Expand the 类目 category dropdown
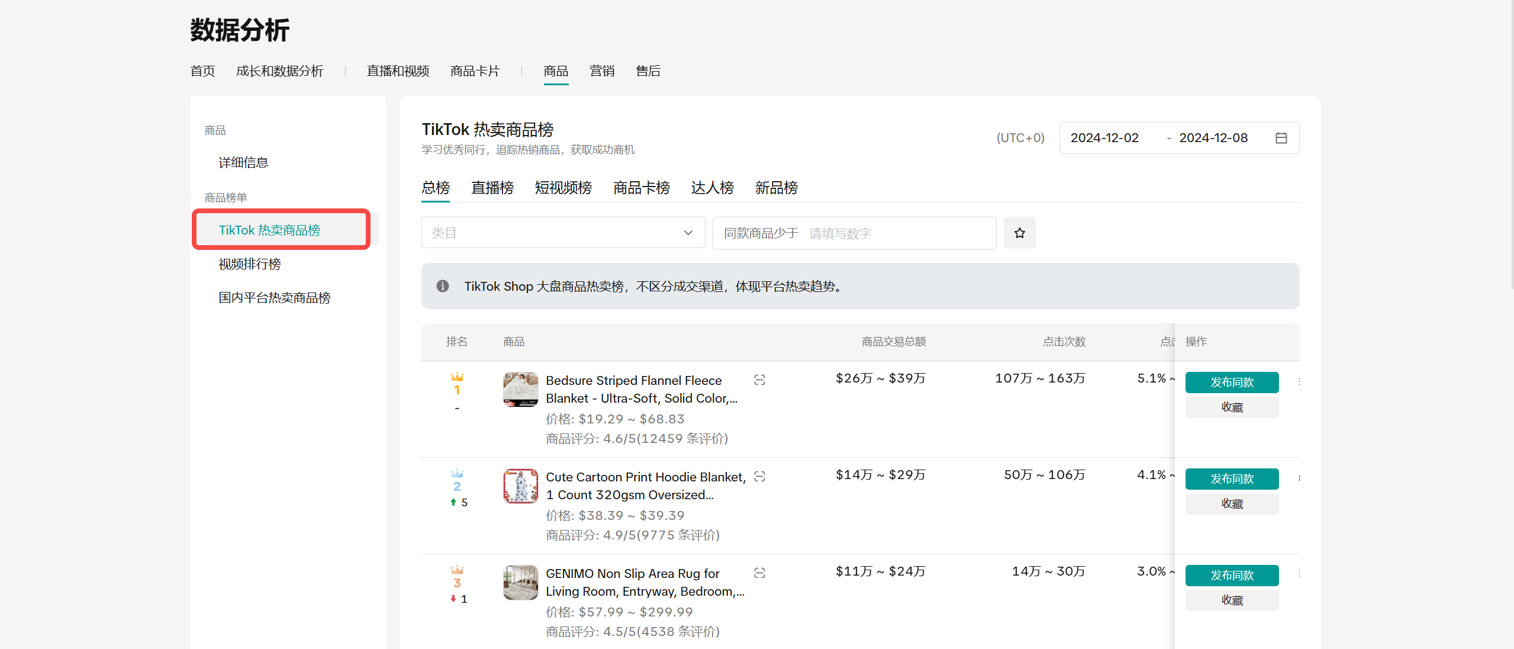Image resolution: width=1514 pixels, height=649 pixels. click(x=562, y=233)
